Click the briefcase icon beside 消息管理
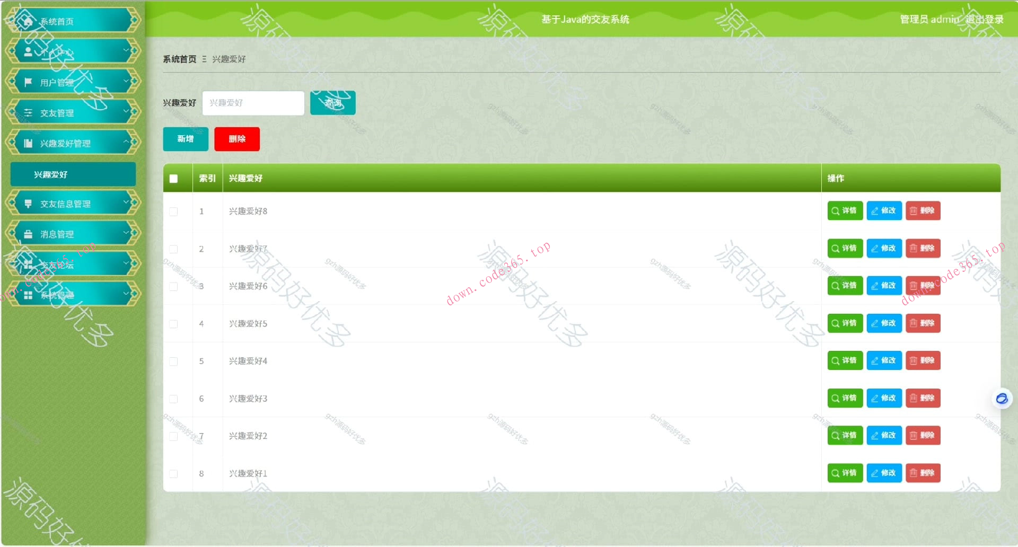Screen dimensions: 1018x547 (28, 234)
